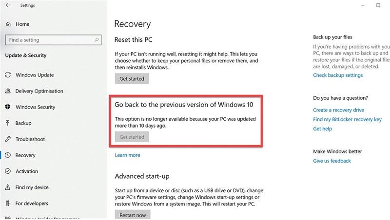This screenshot has width=390, height=220.
Task: Open Find my BitLocker recovery key
Action: pos(347,120)
